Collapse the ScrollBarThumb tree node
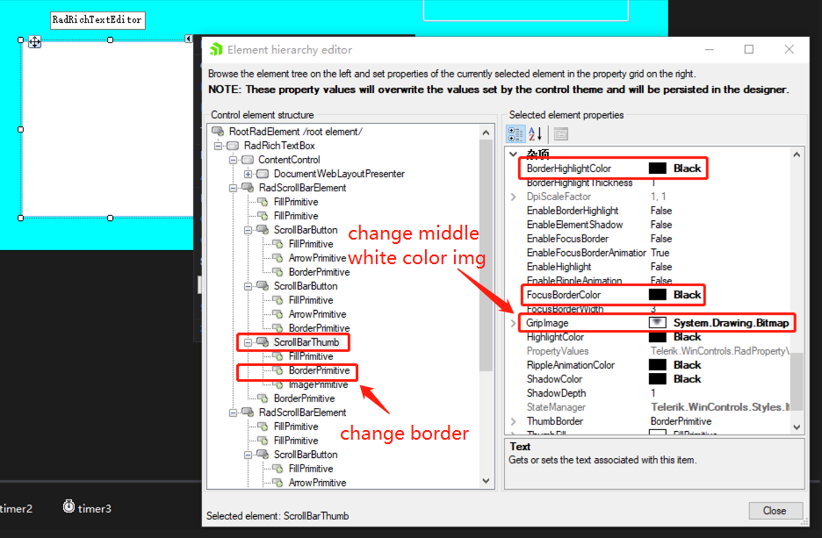Image resolution: width=822 pixels, height=538 pixels. [248, 342]
